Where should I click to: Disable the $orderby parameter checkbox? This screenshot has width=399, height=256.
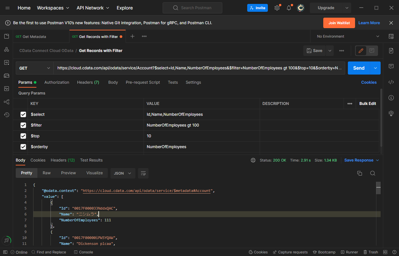23,147
